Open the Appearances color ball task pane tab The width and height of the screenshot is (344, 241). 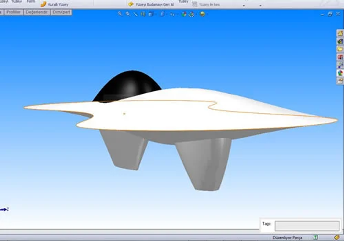click(x=340, y=73)
